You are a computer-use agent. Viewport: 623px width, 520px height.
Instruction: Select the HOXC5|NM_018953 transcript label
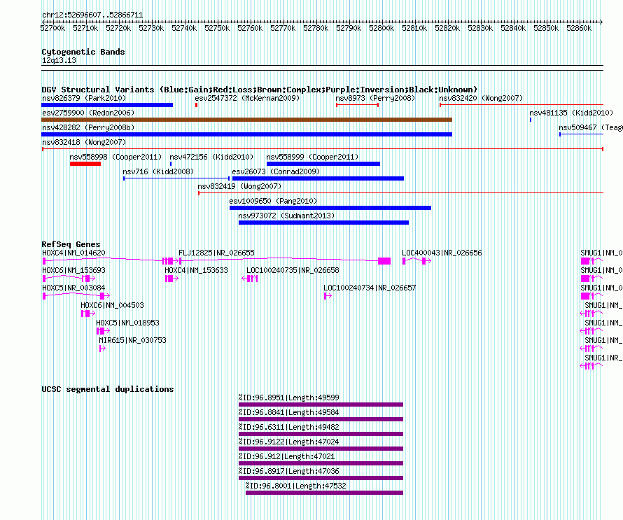(127, 323)
